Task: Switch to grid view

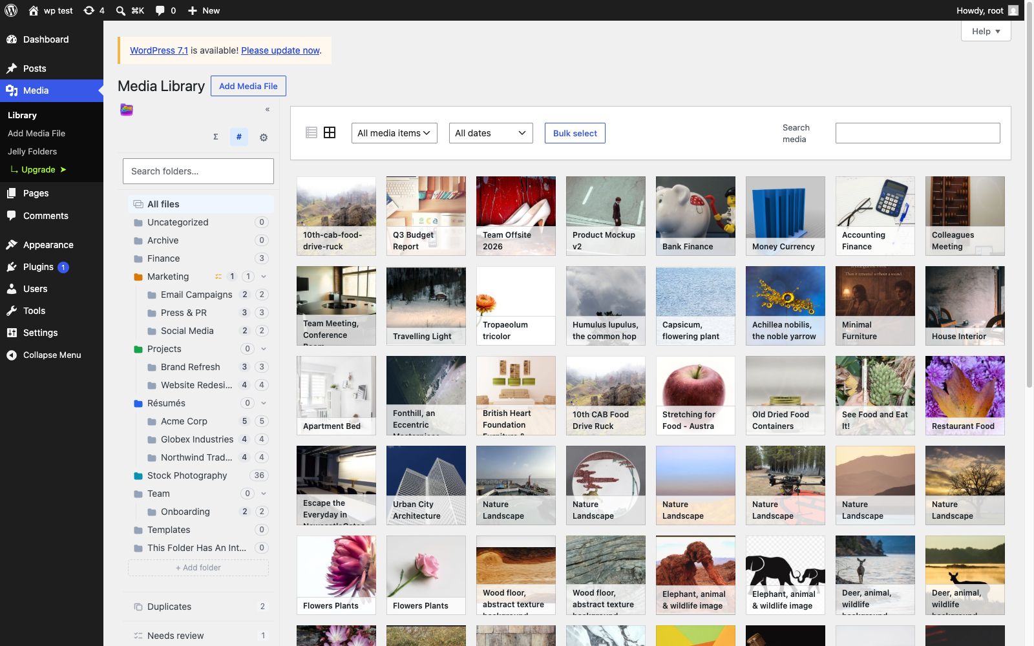Action: point(330,132)
